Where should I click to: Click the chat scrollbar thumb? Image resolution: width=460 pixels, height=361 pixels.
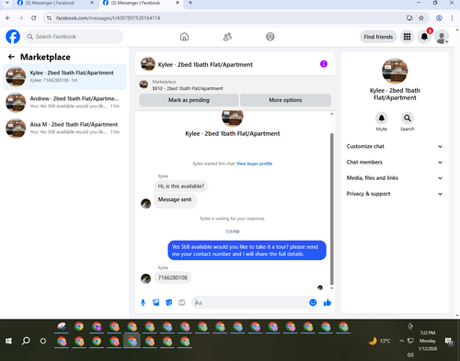(x=331, y=209)
